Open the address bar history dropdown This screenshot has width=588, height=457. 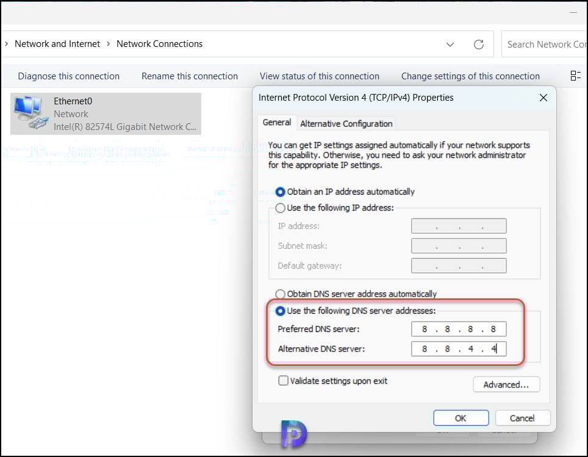pos(450,45)
